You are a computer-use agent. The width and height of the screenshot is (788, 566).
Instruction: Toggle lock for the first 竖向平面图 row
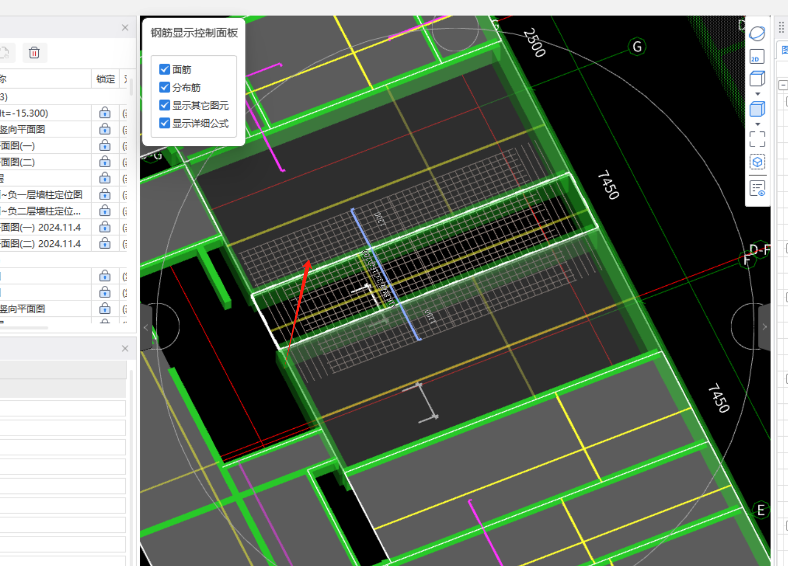click(105, 129)
